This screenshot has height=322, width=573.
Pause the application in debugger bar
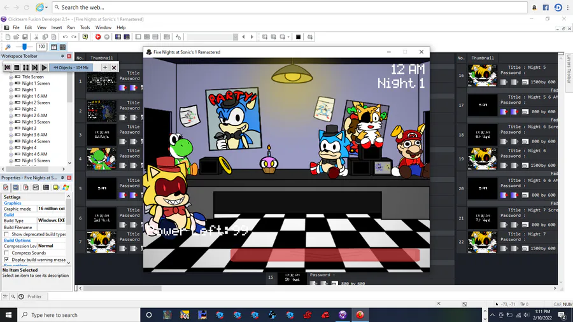pos(25,67)
